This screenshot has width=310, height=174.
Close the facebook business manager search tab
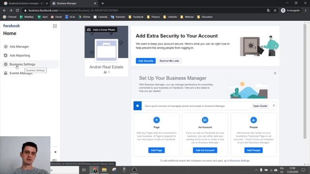46,3
